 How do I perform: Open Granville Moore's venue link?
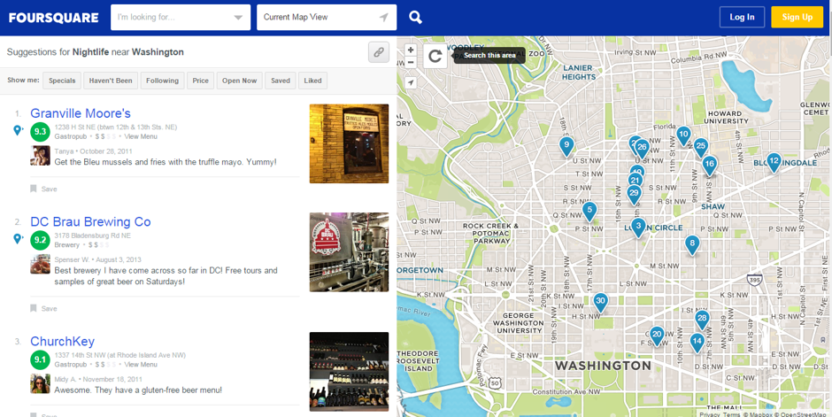(81, 113)
